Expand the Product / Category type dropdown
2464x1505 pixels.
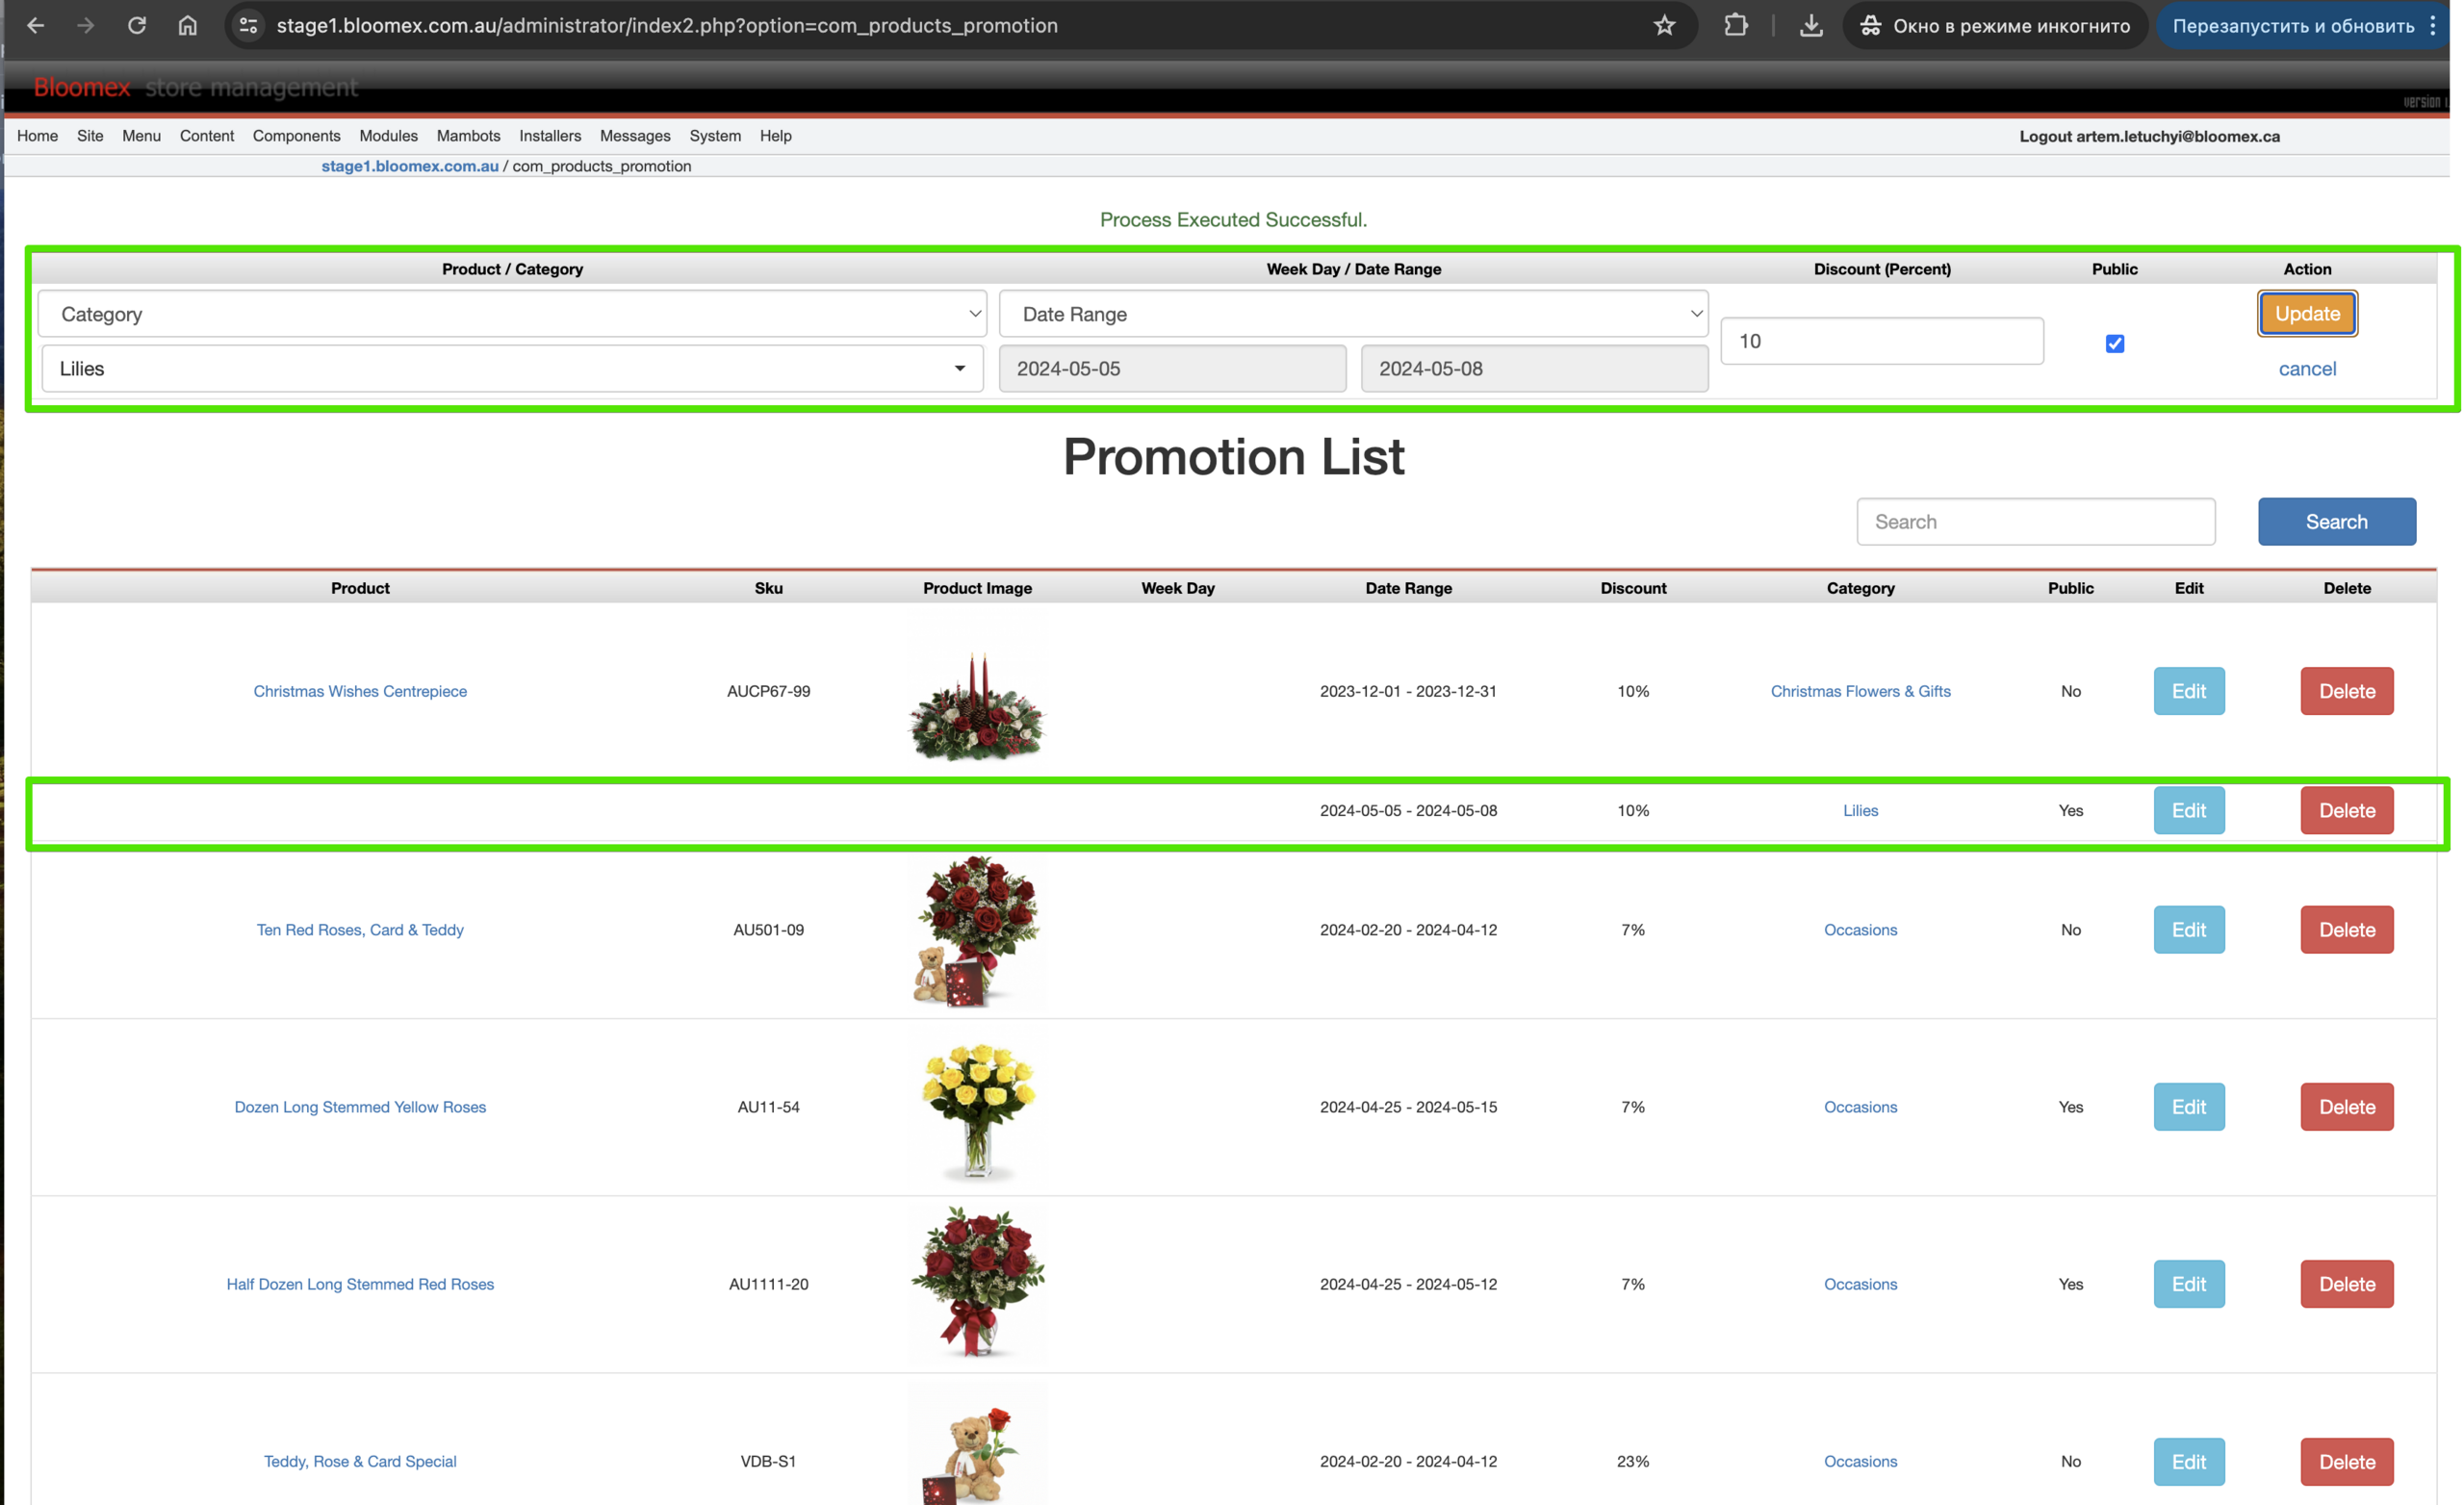click(512, 314)
